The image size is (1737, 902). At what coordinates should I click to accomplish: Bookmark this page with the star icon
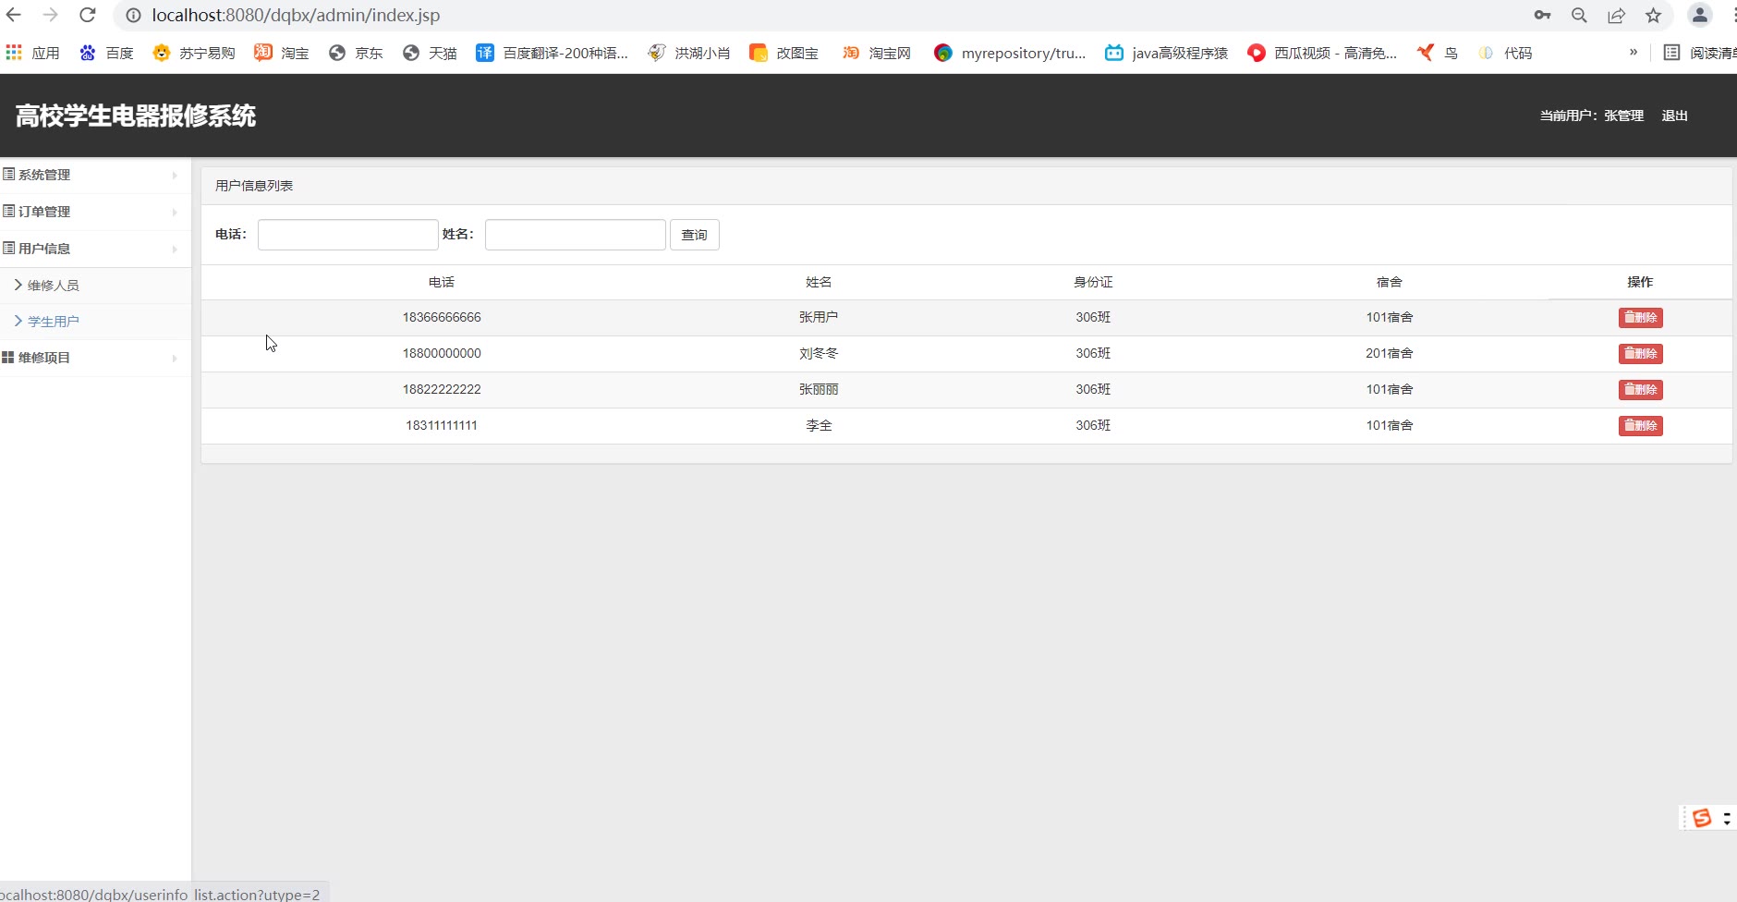tap(1653, 15)
